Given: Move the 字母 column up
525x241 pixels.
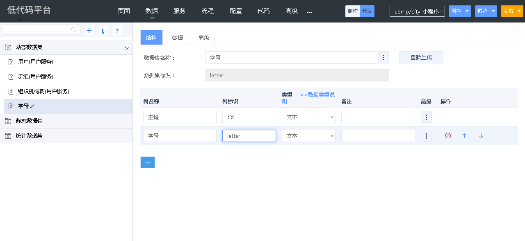Looking at the screenshot, I should pyautogui.click(x=464, y=136).
